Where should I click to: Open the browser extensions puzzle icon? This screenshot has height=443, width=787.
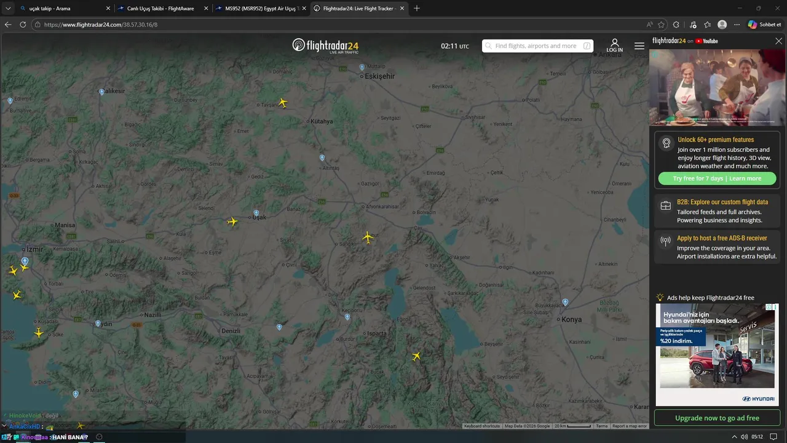click(x=676, y=25)
